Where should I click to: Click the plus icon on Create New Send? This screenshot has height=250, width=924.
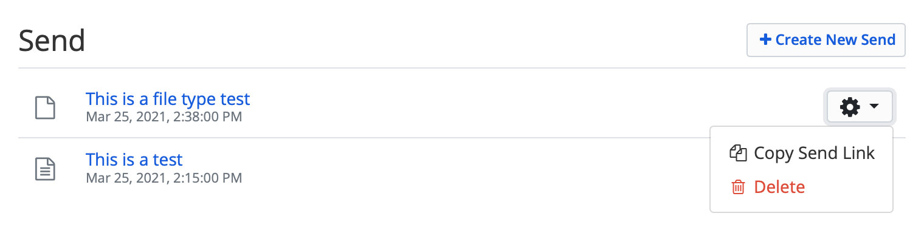click(765, 40)
